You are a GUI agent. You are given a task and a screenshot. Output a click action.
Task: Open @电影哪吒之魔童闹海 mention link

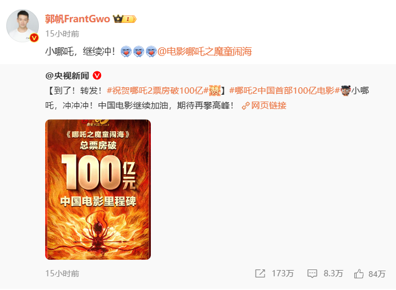205,51
